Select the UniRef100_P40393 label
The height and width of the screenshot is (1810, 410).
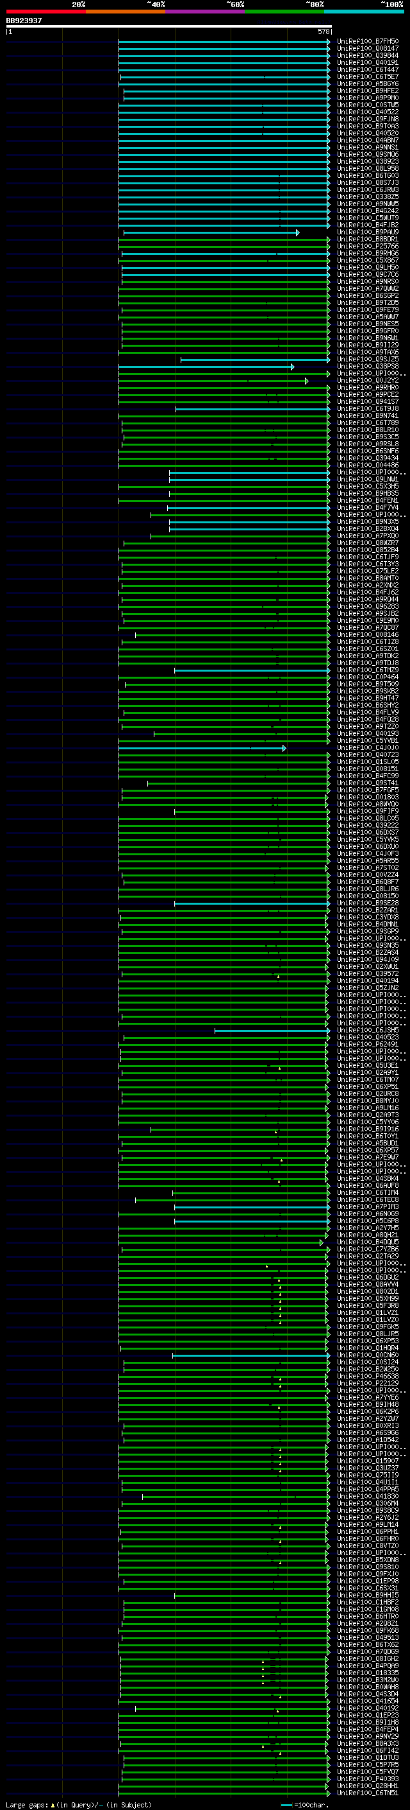pyautogui.click(x=368, y=1779)
